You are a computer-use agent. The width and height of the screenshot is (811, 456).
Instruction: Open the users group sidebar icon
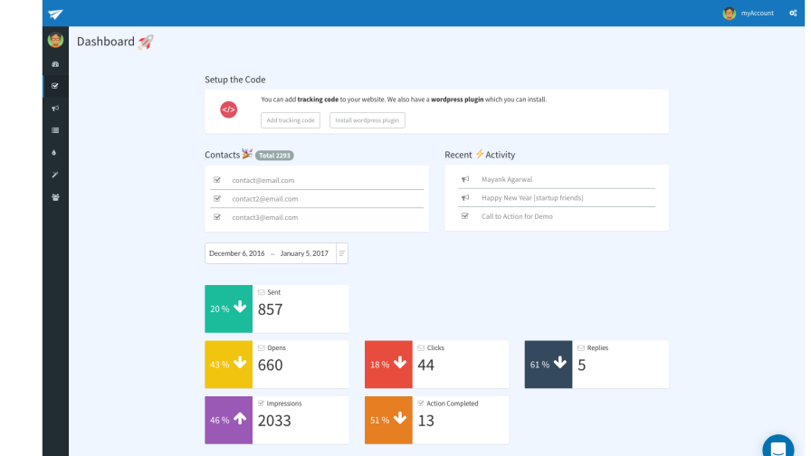click(55, 197)
